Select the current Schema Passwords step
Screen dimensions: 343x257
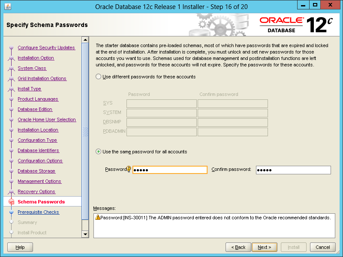(x=41, y=202)
